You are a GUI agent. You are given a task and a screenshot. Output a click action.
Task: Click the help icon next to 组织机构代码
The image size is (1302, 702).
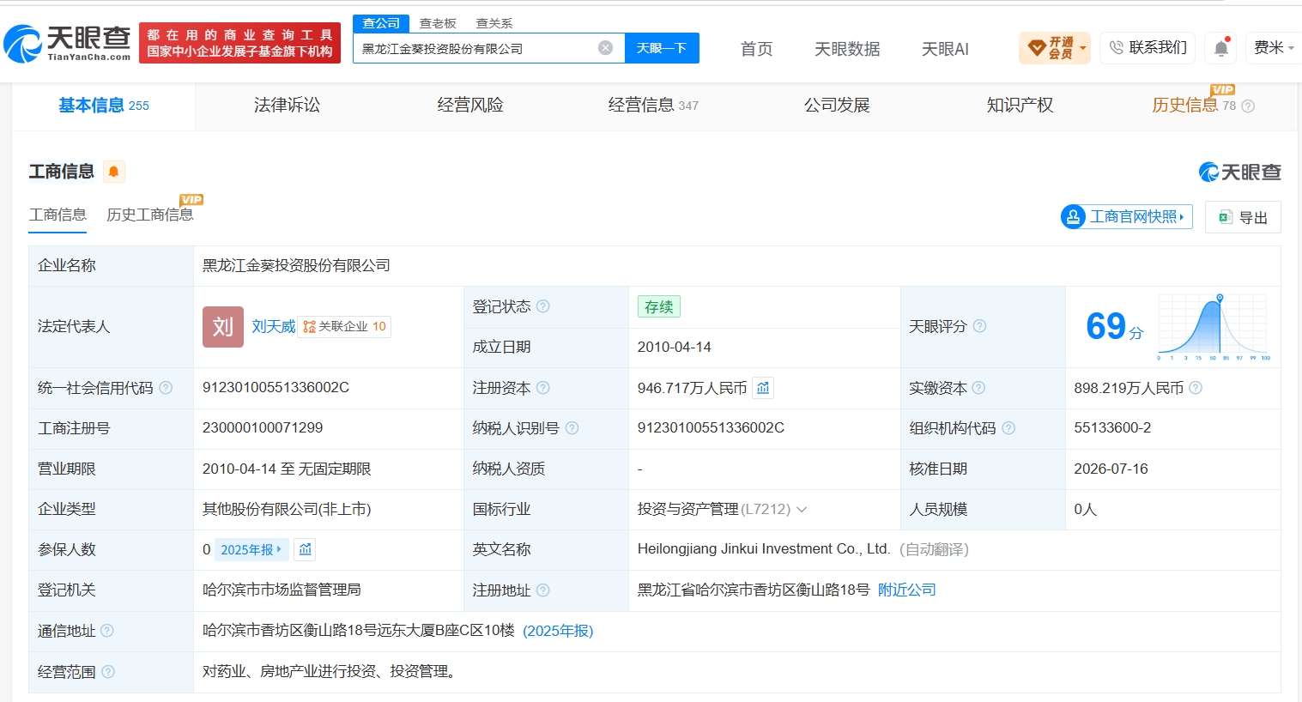pos(1008,428)
